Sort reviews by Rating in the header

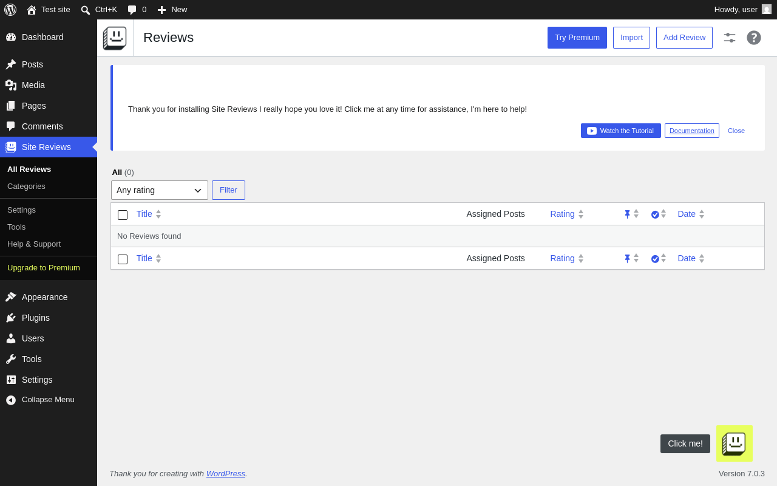567,214
